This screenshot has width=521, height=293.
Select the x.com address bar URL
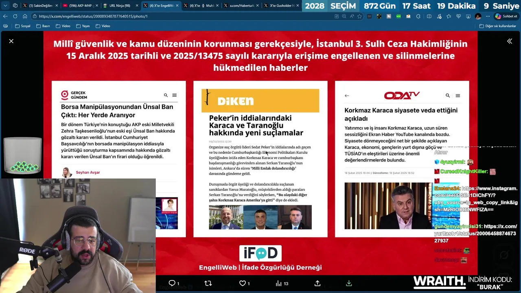(93, 16)
